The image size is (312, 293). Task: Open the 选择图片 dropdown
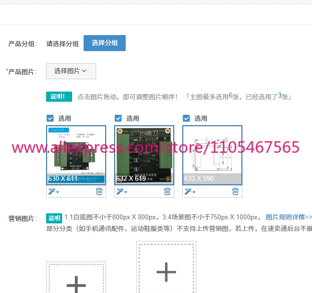click(71, 71)
